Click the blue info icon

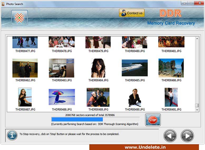pos(12,135)
